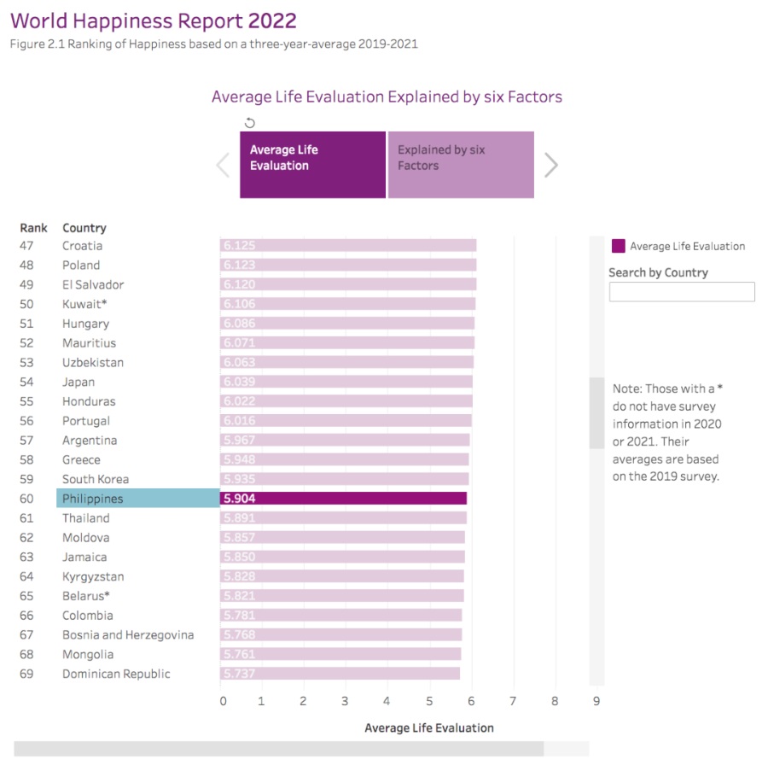Click the vertical scrollbar thumb

pos(596,414)
